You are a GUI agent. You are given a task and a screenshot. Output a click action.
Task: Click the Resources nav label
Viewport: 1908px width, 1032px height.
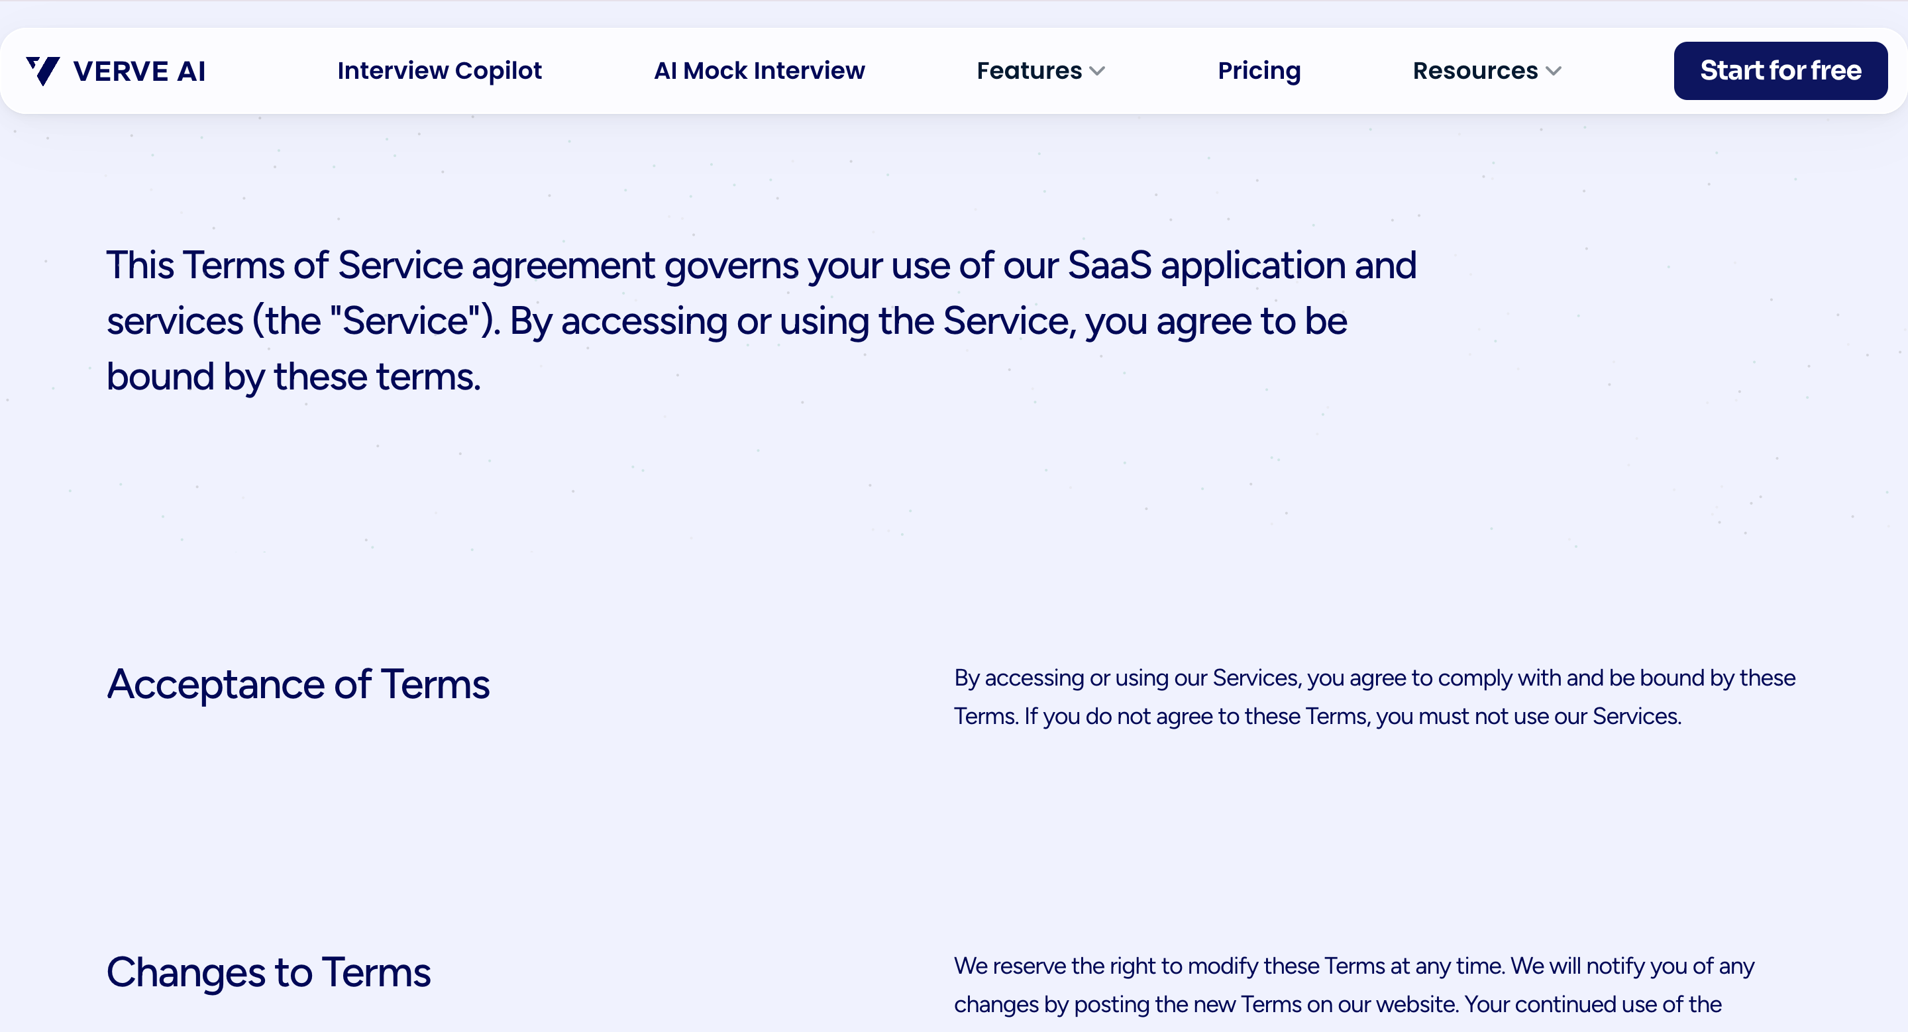[x=1475, y=70]
